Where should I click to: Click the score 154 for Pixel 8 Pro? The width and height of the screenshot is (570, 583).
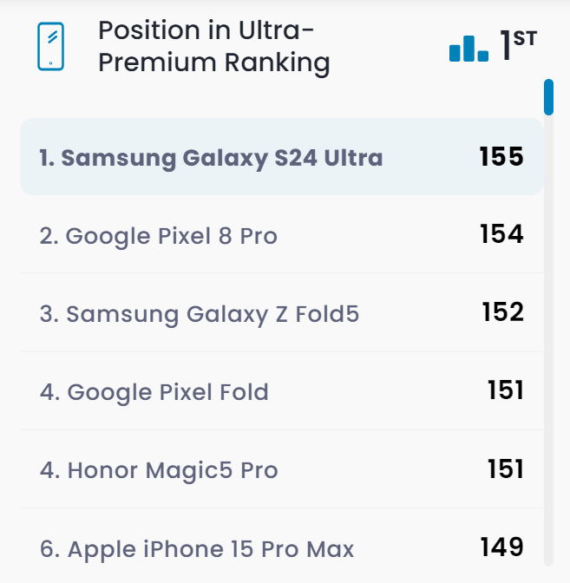501,234
